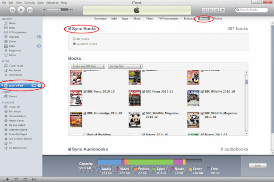Select the All books radio button
This screenshot has height=182, width=274.
pos(74,39)
